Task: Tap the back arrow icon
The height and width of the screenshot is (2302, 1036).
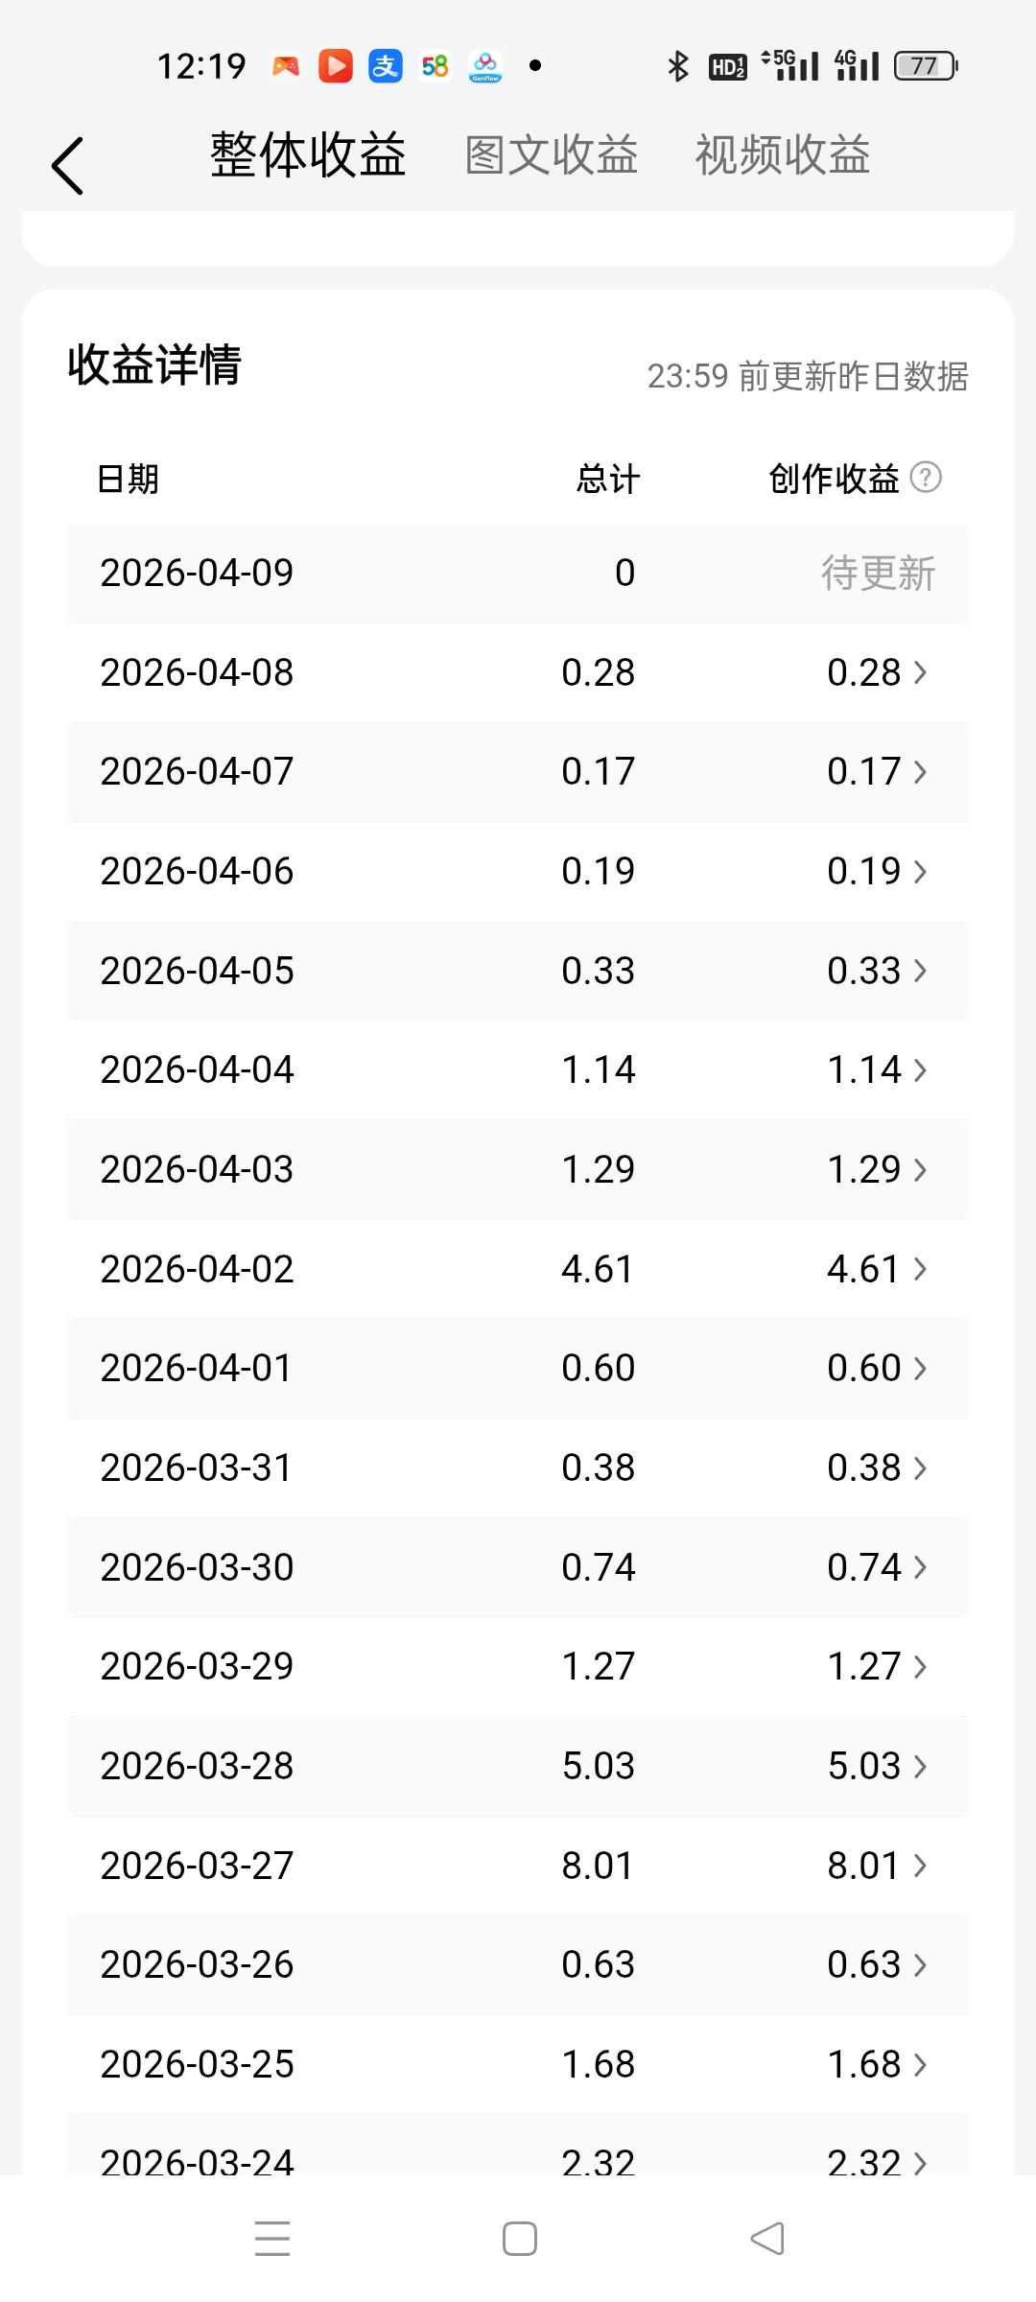Action: 67,165
